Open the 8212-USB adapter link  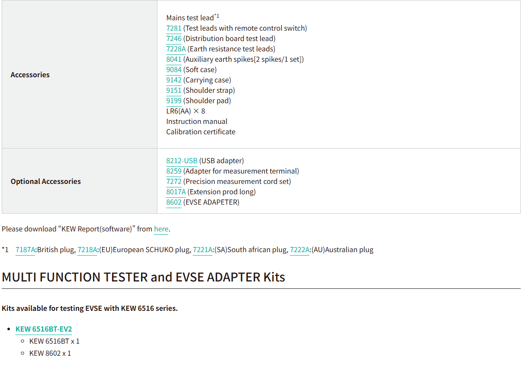[x=182, y=161]
